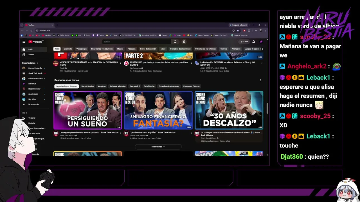Open options for '¡A mí no me vas a engañar!' video
Image resolution: width=360 pixels, height=202 pixels.
191,133
